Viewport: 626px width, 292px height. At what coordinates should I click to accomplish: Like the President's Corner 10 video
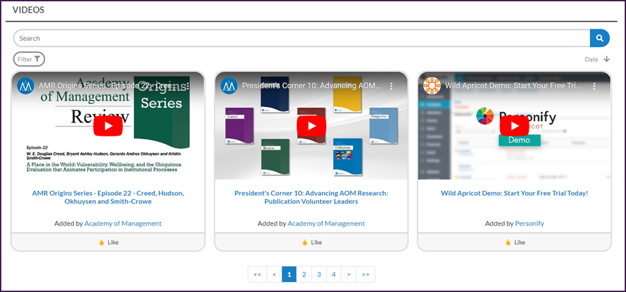[x=312, y=242]
